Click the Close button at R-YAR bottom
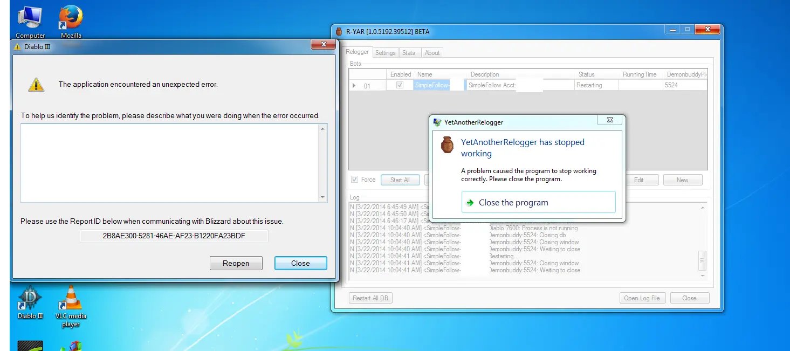The image size is (790, 351). pos(689,298)
